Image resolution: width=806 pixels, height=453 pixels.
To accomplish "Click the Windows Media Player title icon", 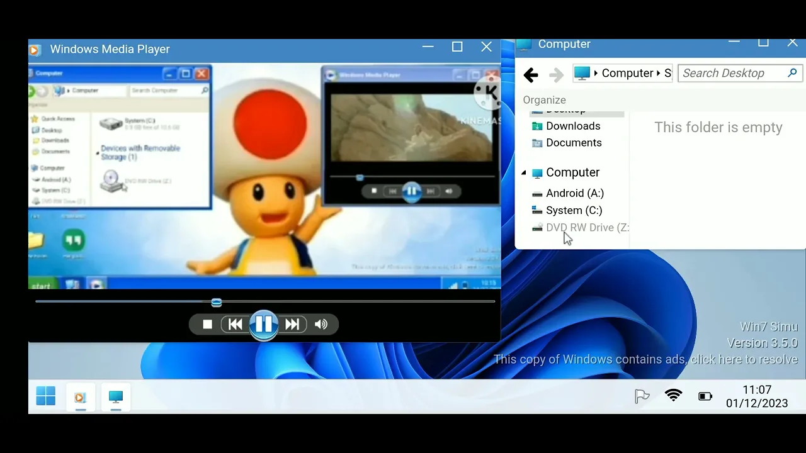I will 35,50.
